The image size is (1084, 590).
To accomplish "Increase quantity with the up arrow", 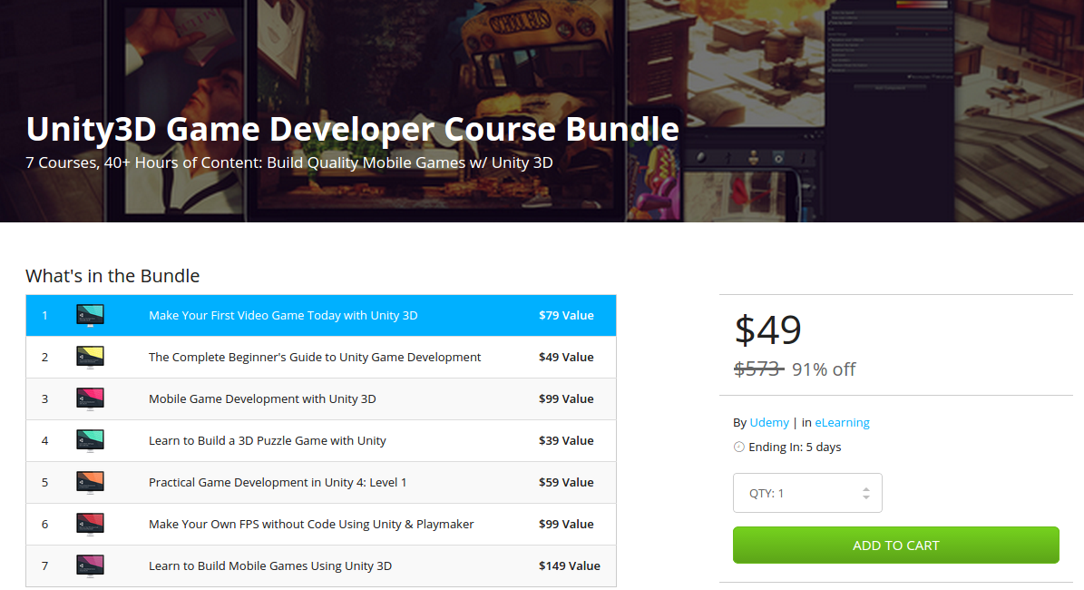I will pyautogui.click(x=866, y=489).
